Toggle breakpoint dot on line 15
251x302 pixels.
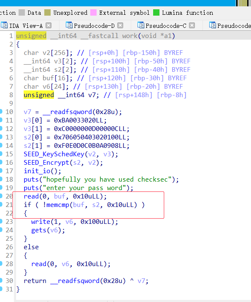click(x=1, y=154)
